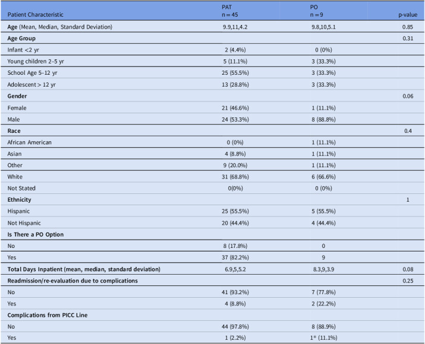The width and height of the screenshot is (425, 344).
Task: Click the value '9.8,10,5.1'
Action: click(323, 27)
